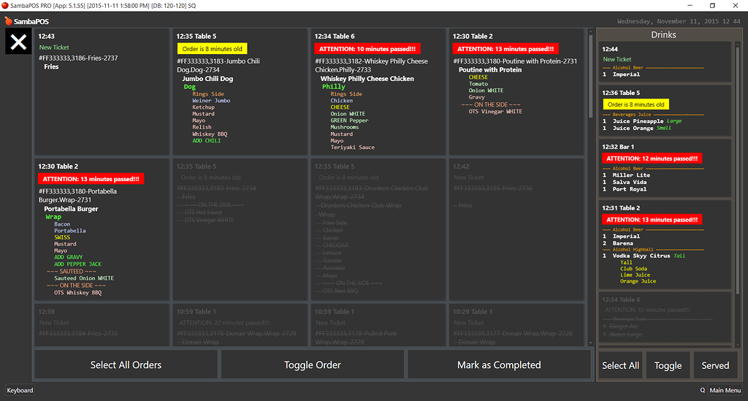Select the Jumbo Chili Dog ticket
This screenshot has width=748, height=401.
[x=239, y=91]
